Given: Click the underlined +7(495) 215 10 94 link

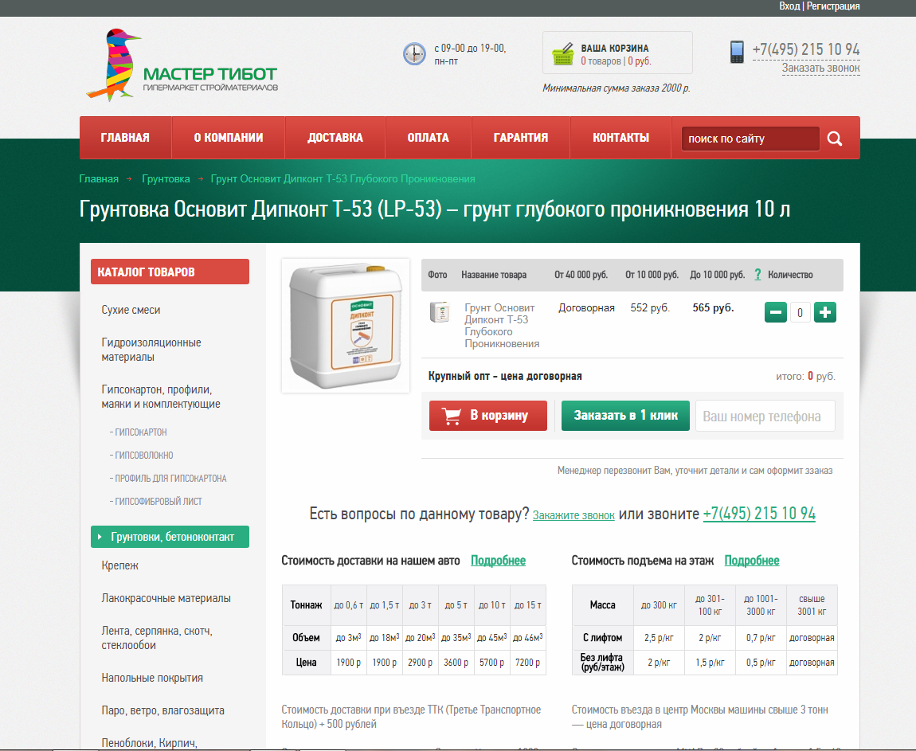Looking at the screenshot, I should 759,514.
